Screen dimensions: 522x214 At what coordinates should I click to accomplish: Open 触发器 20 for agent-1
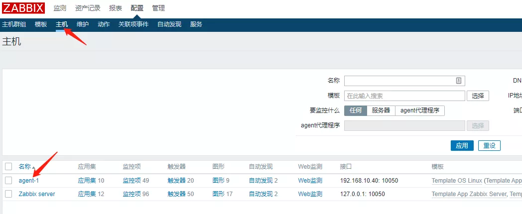[x=180, y=180]
